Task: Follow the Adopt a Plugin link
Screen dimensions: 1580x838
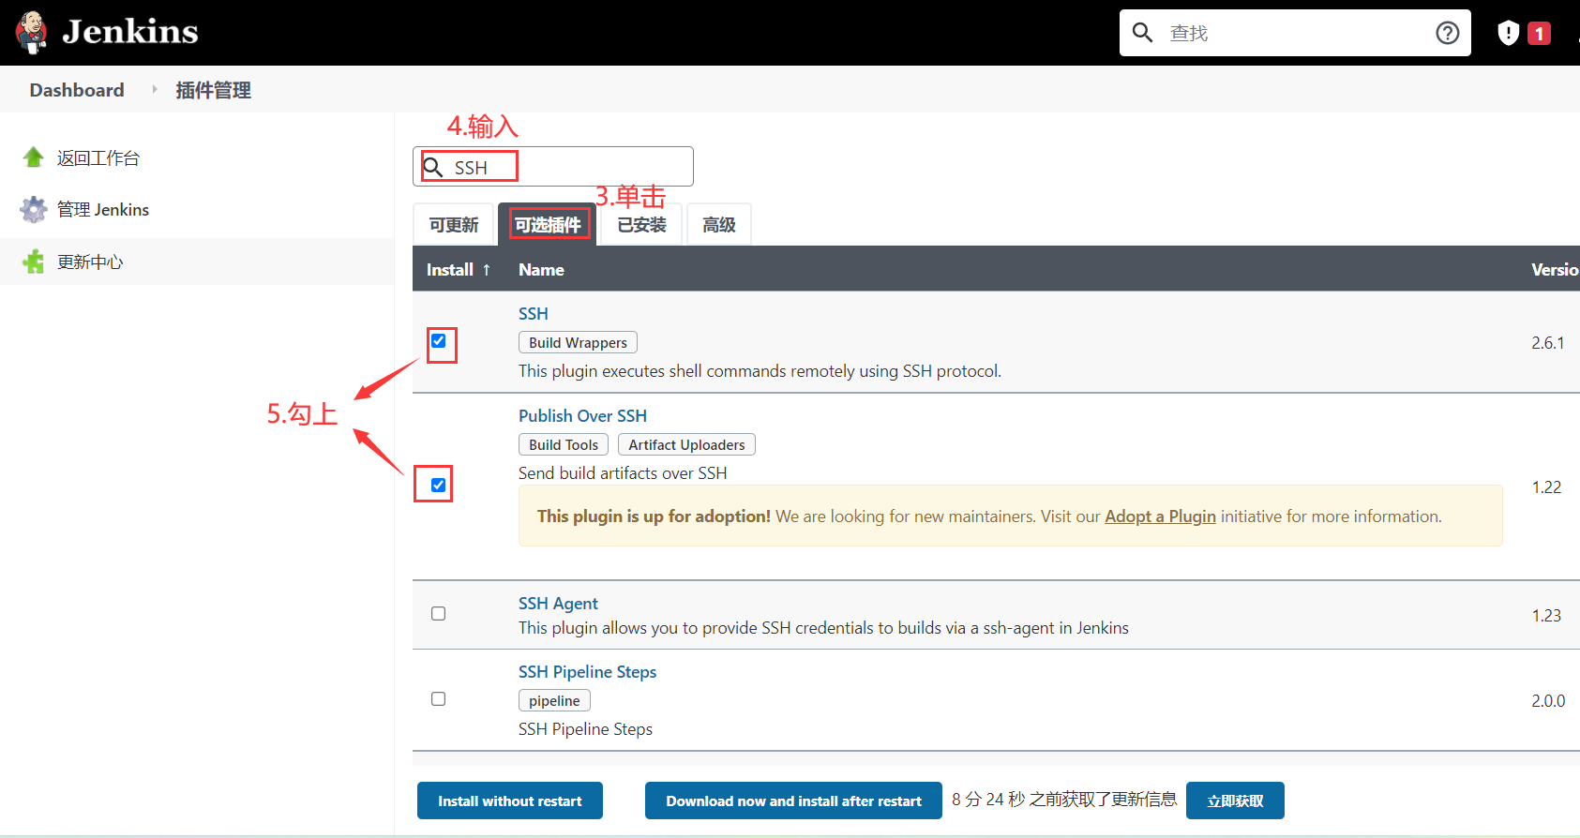Action: click(x=1160, y=516)
